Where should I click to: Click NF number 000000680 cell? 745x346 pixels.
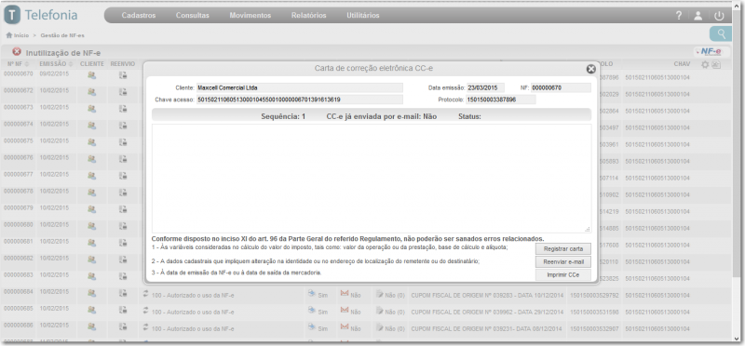[19, 224]
